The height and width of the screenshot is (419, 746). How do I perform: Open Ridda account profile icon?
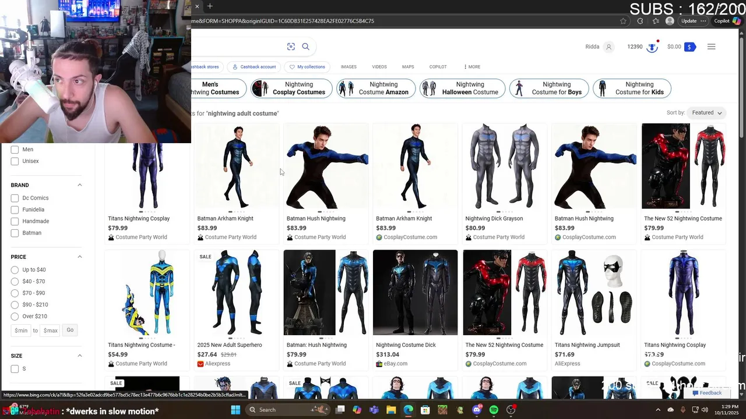click(x=608, y=47)
